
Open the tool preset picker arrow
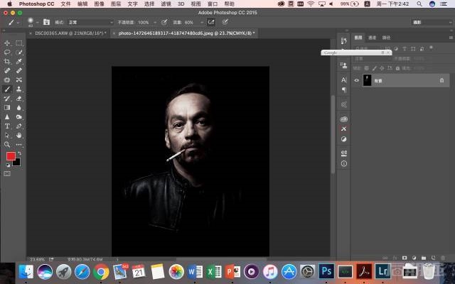tap(18, 22)
